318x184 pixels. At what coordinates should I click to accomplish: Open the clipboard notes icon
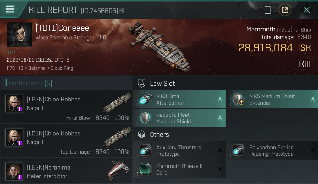pyautogui.click(x=267, y=10)
